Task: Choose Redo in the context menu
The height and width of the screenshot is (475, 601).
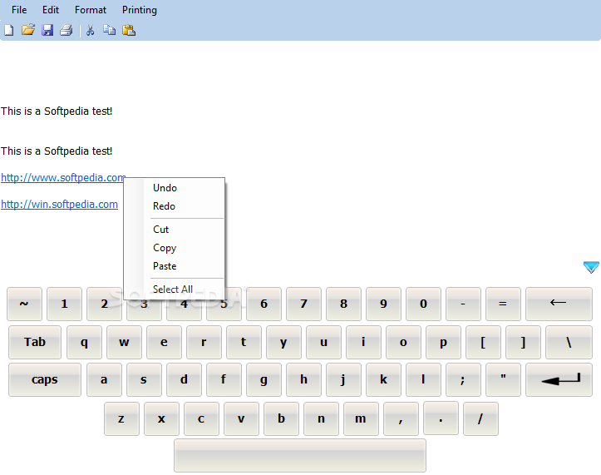Action: tap(174, 206)
